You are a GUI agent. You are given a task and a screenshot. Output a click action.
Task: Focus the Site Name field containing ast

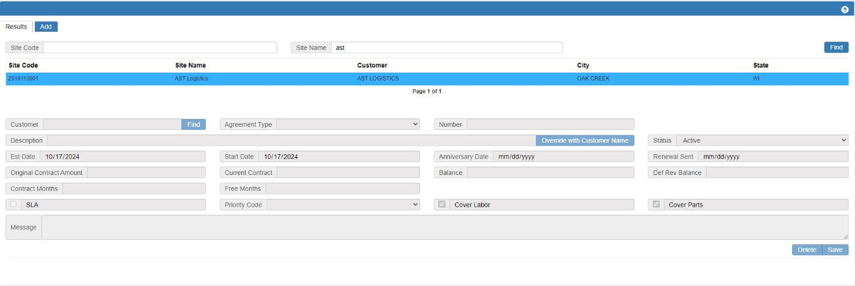pyautogui.click(x=446, y=48)
